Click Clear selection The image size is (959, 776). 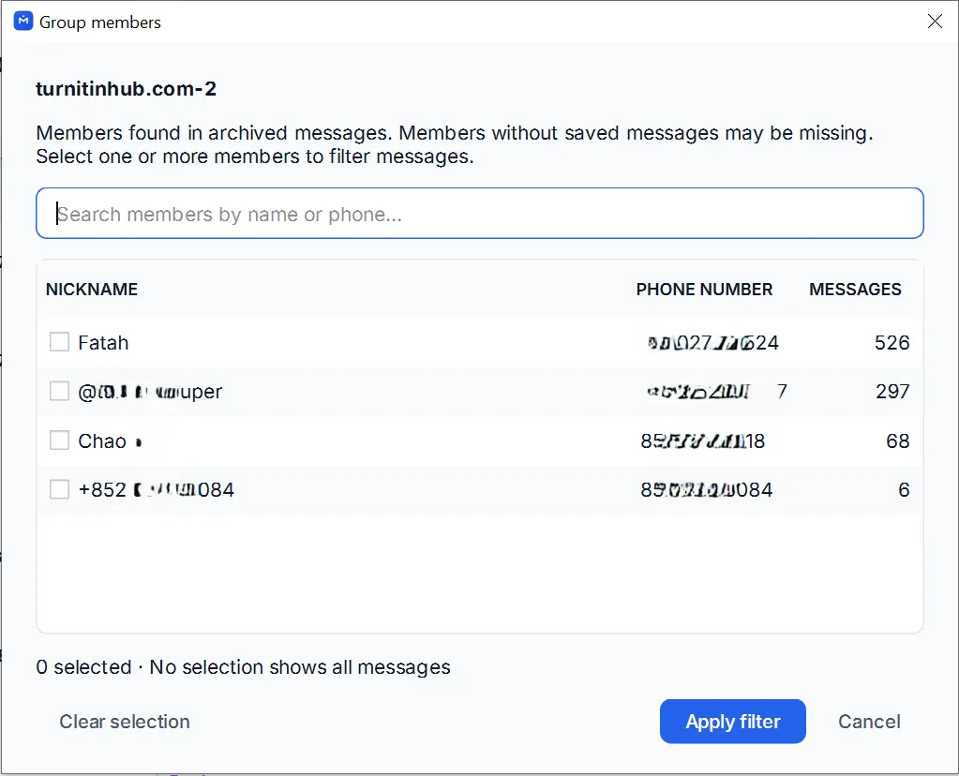click(124, 722)
